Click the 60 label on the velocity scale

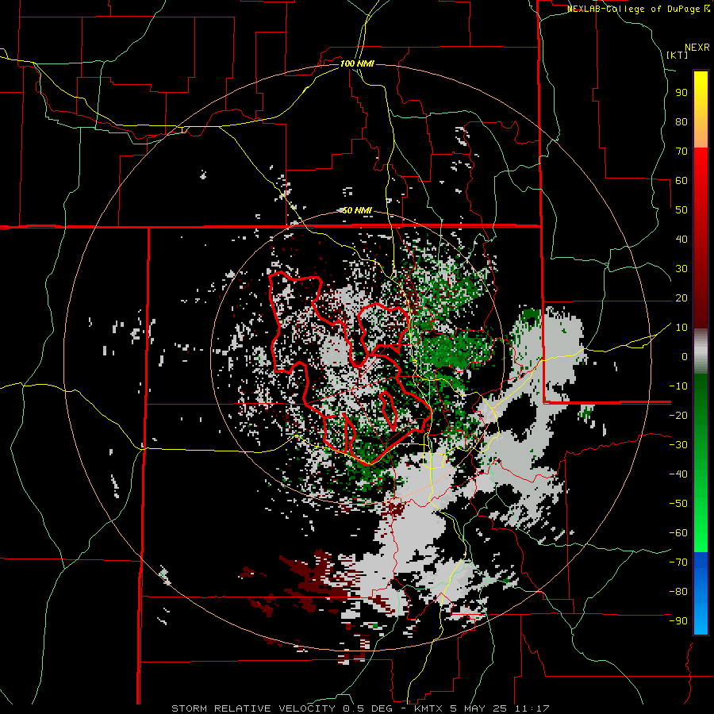(681, 180)
